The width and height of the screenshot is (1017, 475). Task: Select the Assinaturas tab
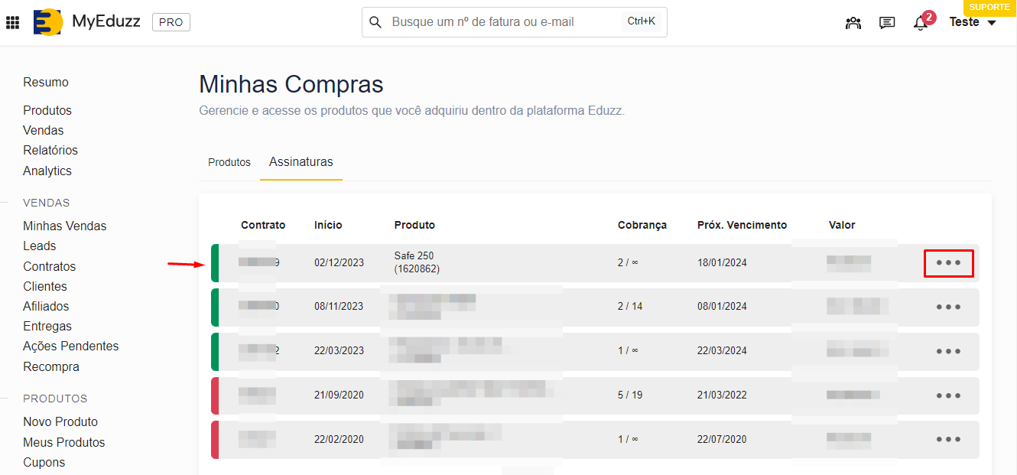click(301, 162)
